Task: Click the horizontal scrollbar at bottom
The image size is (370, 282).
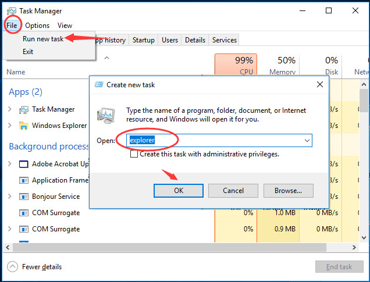Action: (x=175, y=248)
